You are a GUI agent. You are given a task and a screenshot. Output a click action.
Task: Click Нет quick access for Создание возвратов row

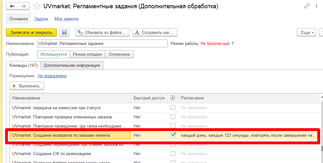[x=137, y=135]
